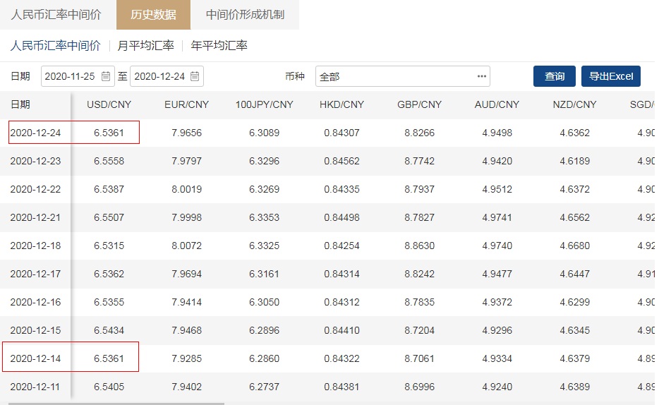The width and height of the screenshot is (659, 405).
Task: Click AUD/CNY value 4.9498
Action: click(497, 133)
